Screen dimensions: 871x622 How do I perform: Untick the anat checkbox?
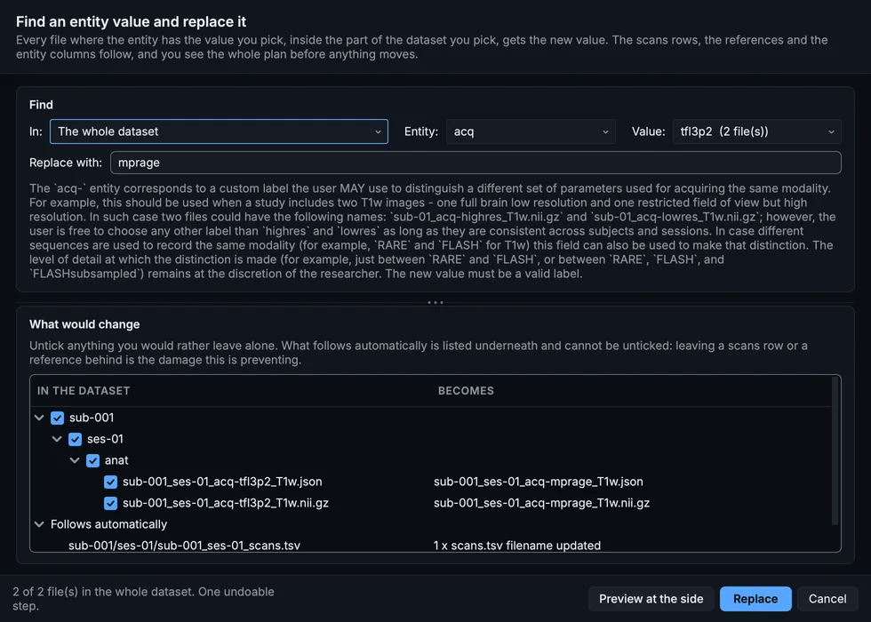click(x=92, y=460)
